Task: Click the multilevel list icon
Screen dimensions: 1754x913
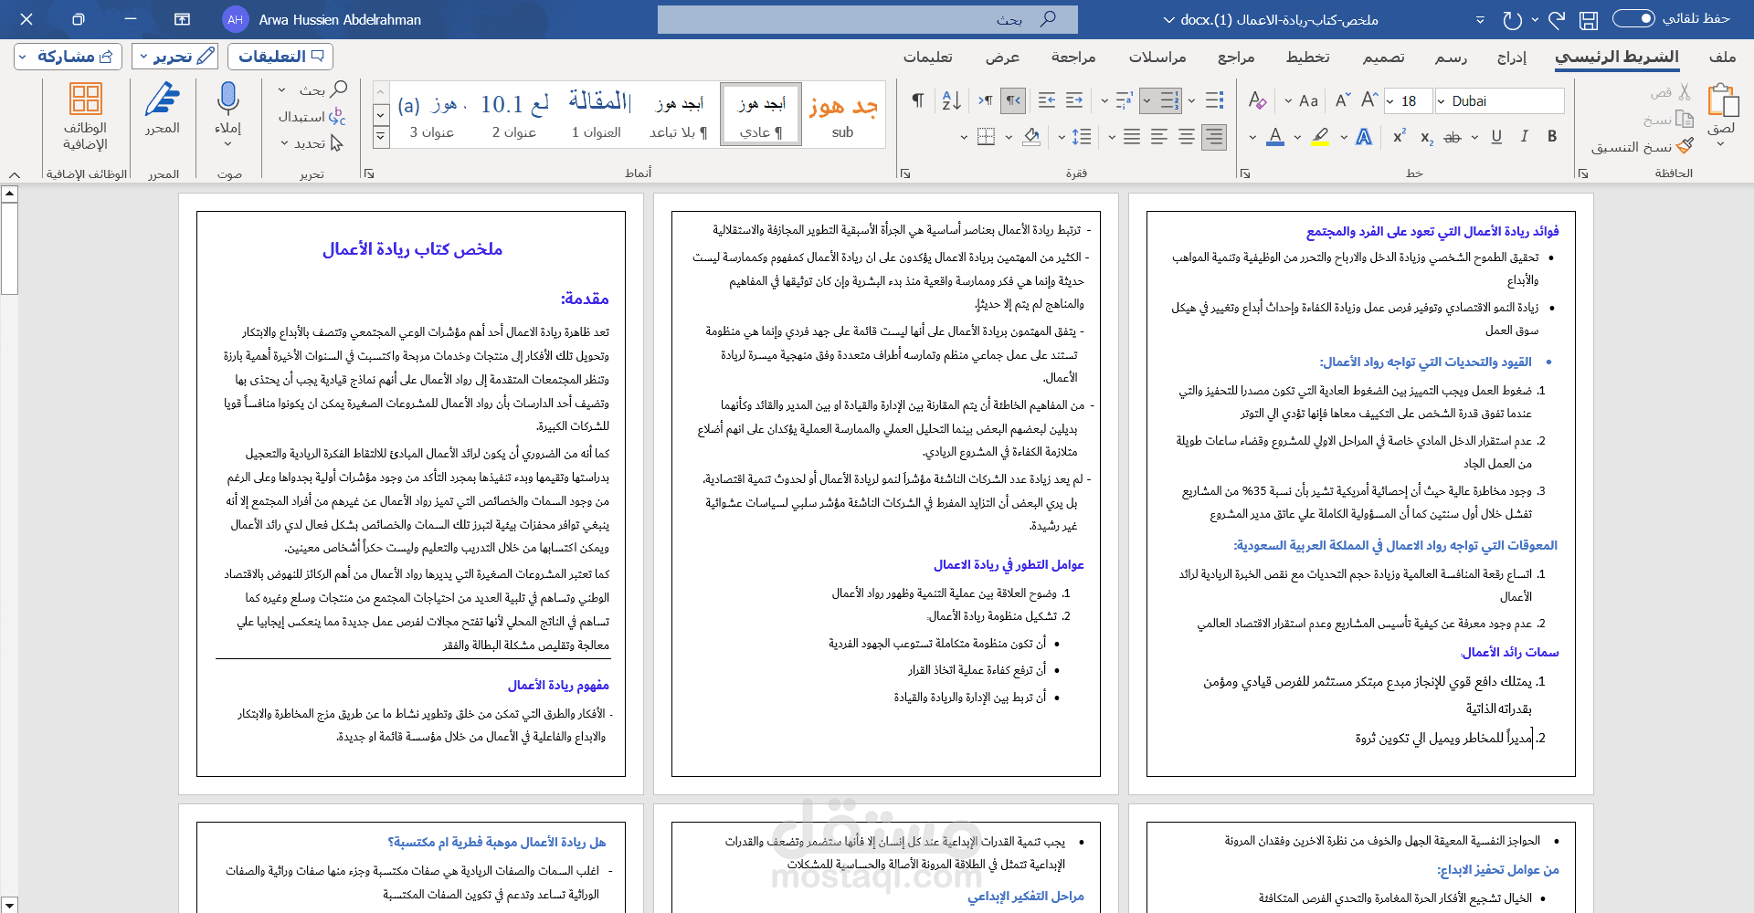Action: point(1125,100)
